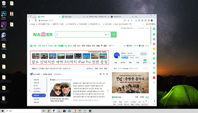Go to previous newsstand page arrow
The height and width of the screenshot is (113, 198).
[30, 90]
